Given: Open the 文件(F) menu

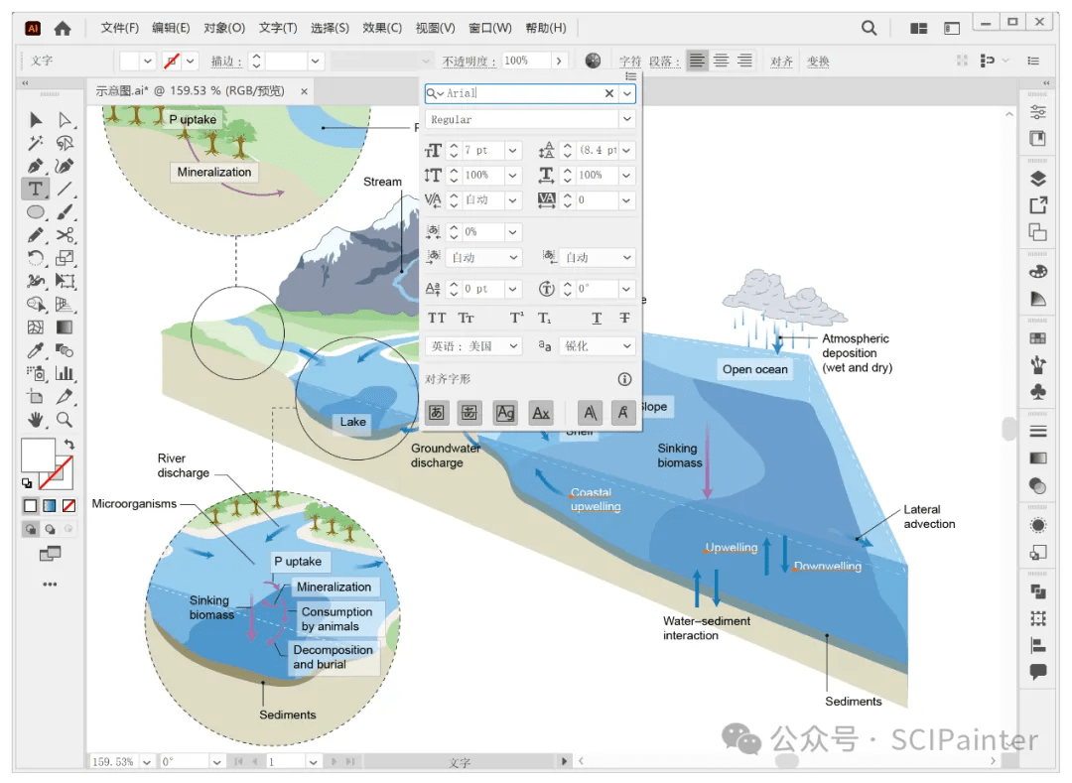Looking at the screenshot, I should pos(120,28).
